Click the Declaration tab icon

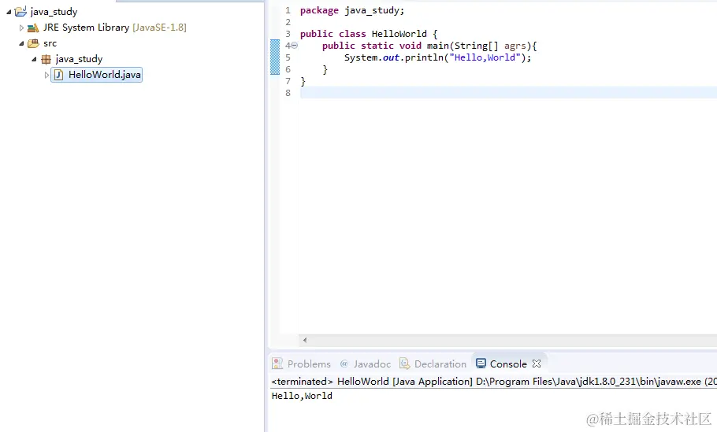(x=405, y=364)
